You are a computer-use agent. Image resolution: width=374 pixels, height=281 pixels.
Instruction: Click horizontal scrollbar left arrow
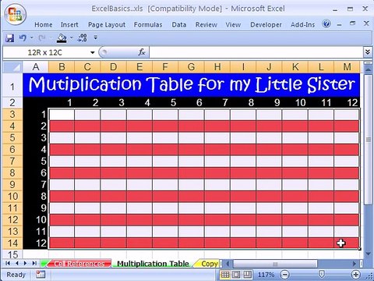coord(228,264)
